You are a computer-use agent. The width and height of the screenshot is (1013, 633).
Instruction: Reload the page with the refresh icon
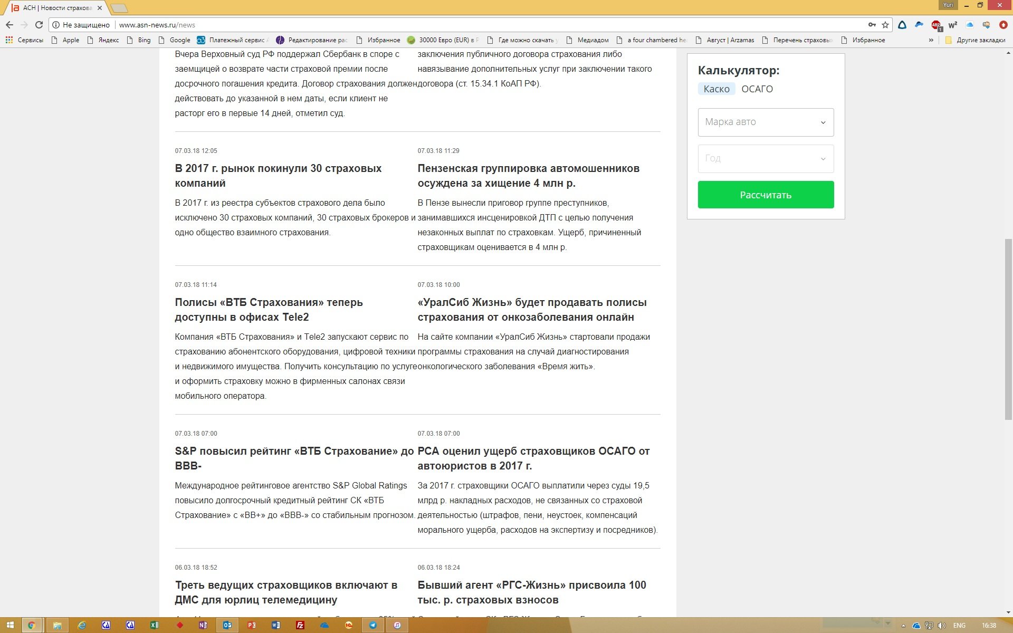pos(39,25)
